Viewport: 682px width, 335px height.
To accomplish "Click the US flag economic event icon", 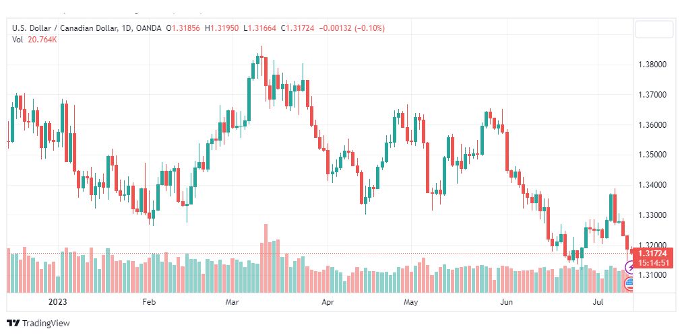I will pyautogui.click(x=629, y=285).
